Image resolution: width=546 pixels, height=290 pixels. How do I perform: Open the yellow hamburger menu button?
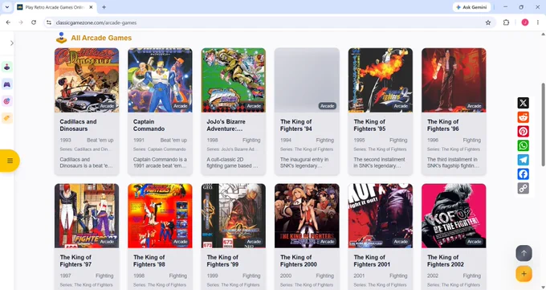point(10,161)
